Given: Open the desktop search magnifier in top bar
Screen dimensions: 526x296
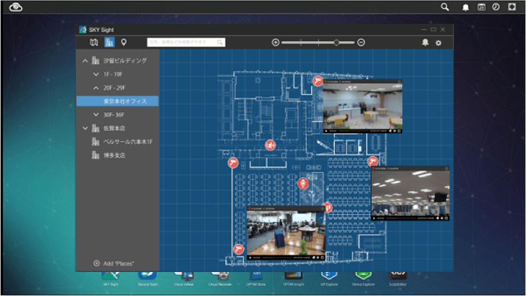Looking at the screenshot, I should (445, 7).
